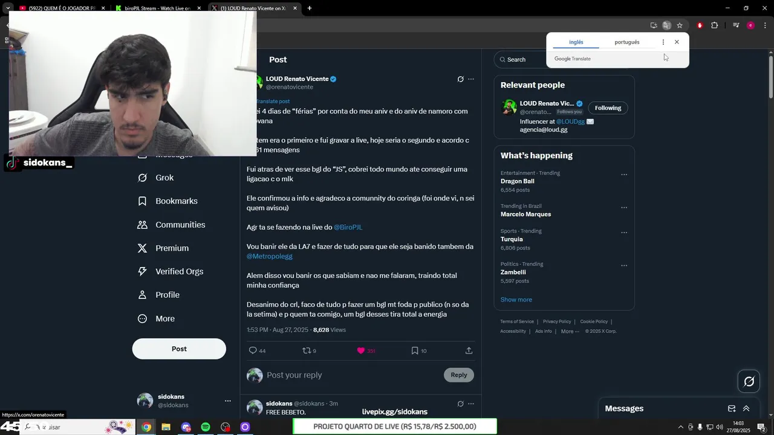The width and height of the screenshot is (774, 435).
Task: Go to Communities in the sidebar
Action: (x=171, y=225)
